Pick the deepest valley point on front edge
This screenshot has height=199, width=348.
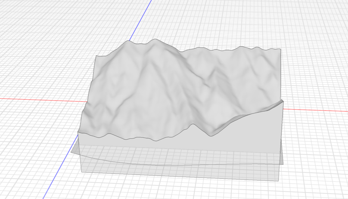pyautogui.click(x=211, y=136)
